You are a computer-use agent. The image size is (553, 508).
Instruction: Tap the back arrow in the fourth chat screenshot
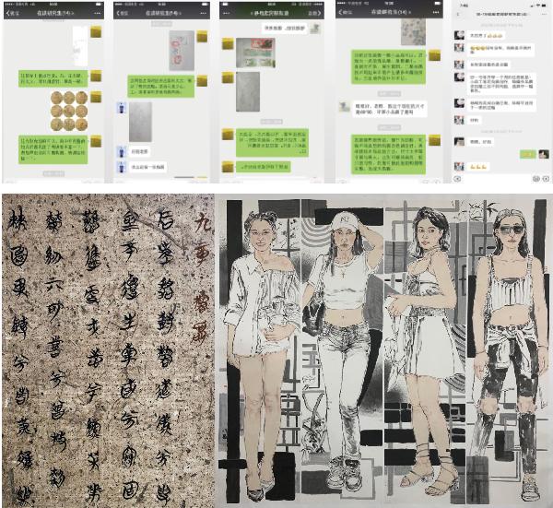coord(341,12)
